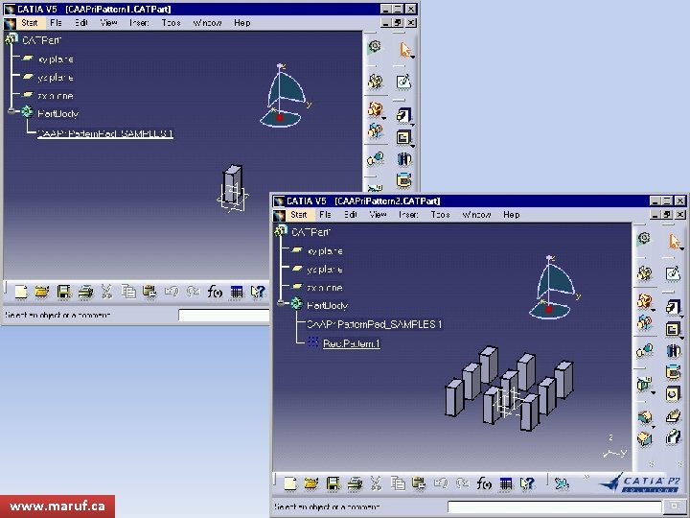Click Open folder icon in CAAPriPattern2 window

311,483
